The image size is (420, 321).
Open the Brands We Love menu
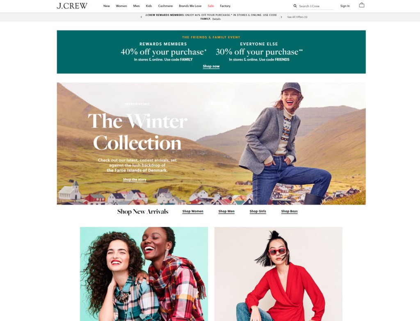(x=190, y=6)
